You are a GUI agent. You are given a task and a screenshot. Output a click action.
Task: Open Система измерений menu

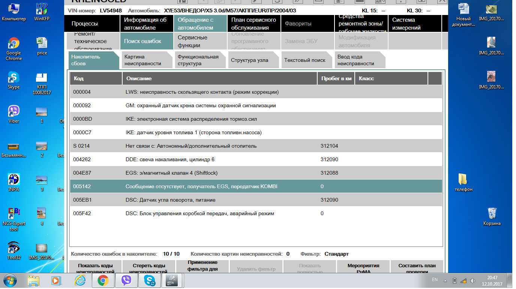point(415,24)
